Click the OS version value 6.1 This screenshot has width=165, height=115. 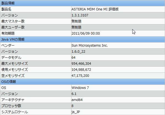tap(74, 94)
